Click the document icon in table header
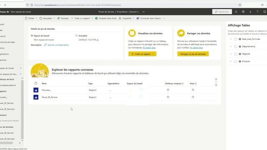The width and height of the screenshot is (267, 150). click(x=36, y=83)
